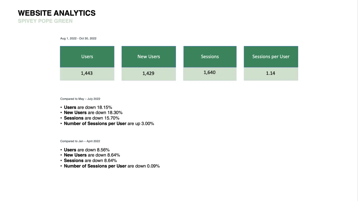358x201 pixels.
Task: Click the 'New Users are down 18.30%' bullet
Action: pos(93,113)
